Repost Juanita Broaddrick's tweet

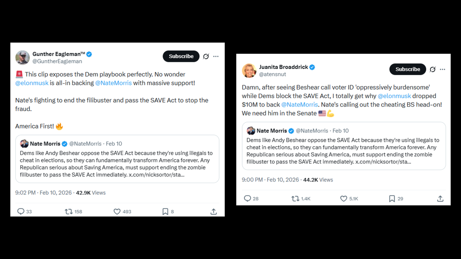(295, 198)
